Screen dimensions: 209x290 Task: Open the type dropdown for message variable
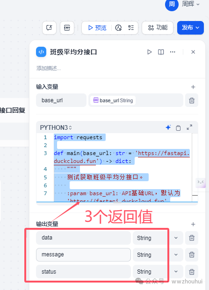point(158,255)
